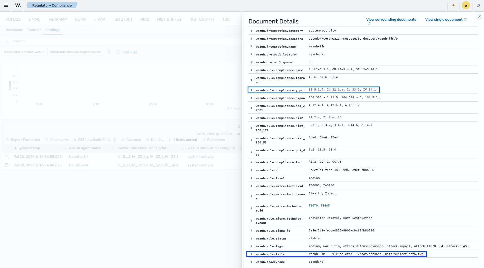Inspect document for Jul 20, 2026 @ 16:24:48.635 row
The width and height of the screenshot is (484, 268).
click(7, 165)
